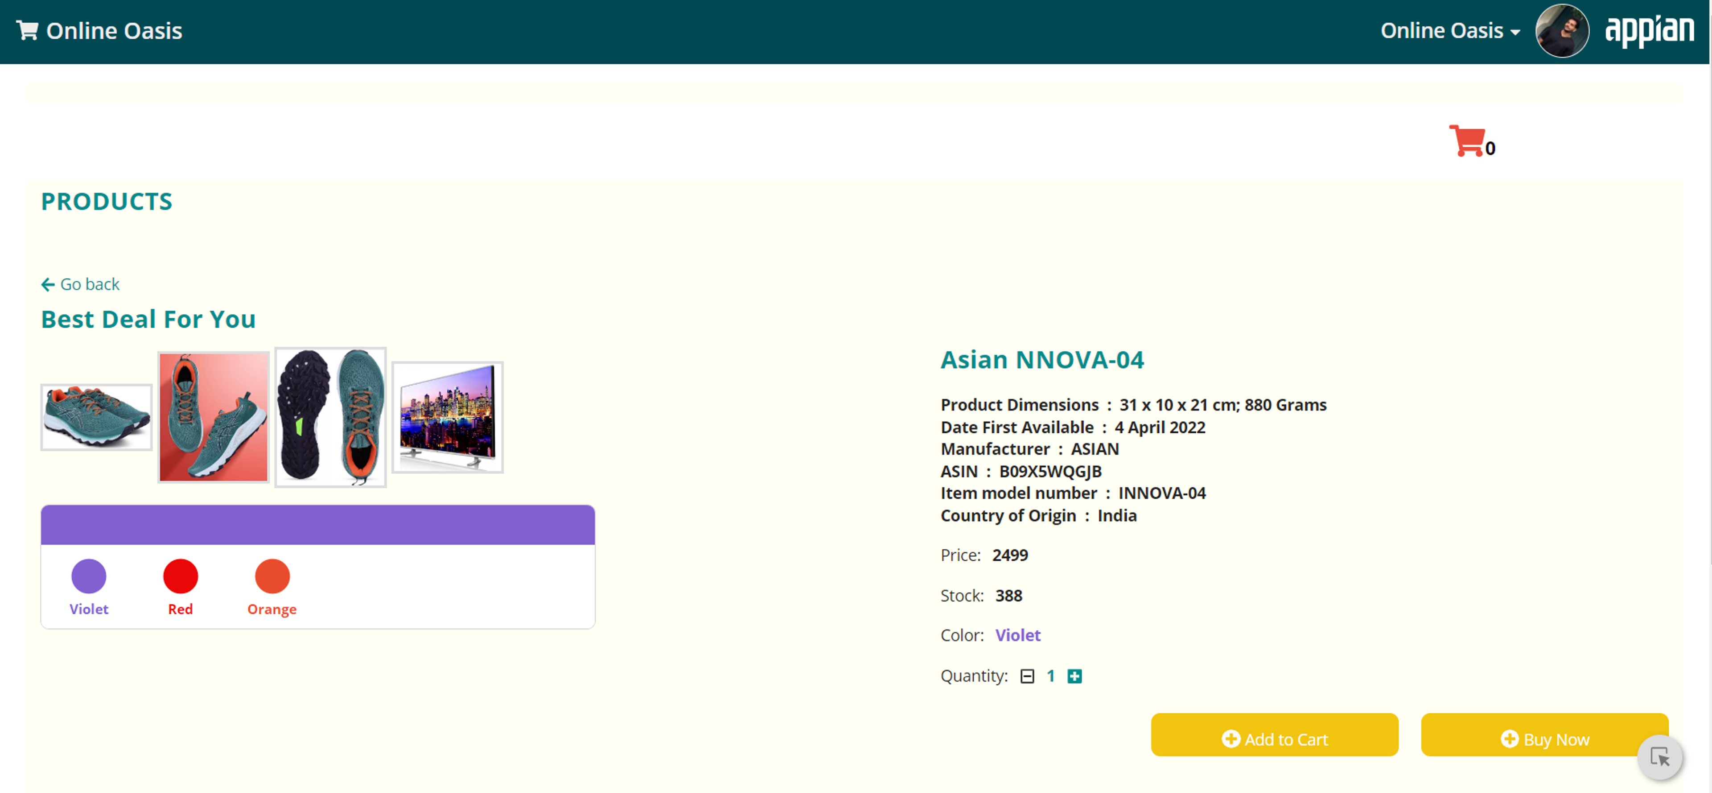Click the violet color banner bar

pyautogui.click(x=318, y=525)
